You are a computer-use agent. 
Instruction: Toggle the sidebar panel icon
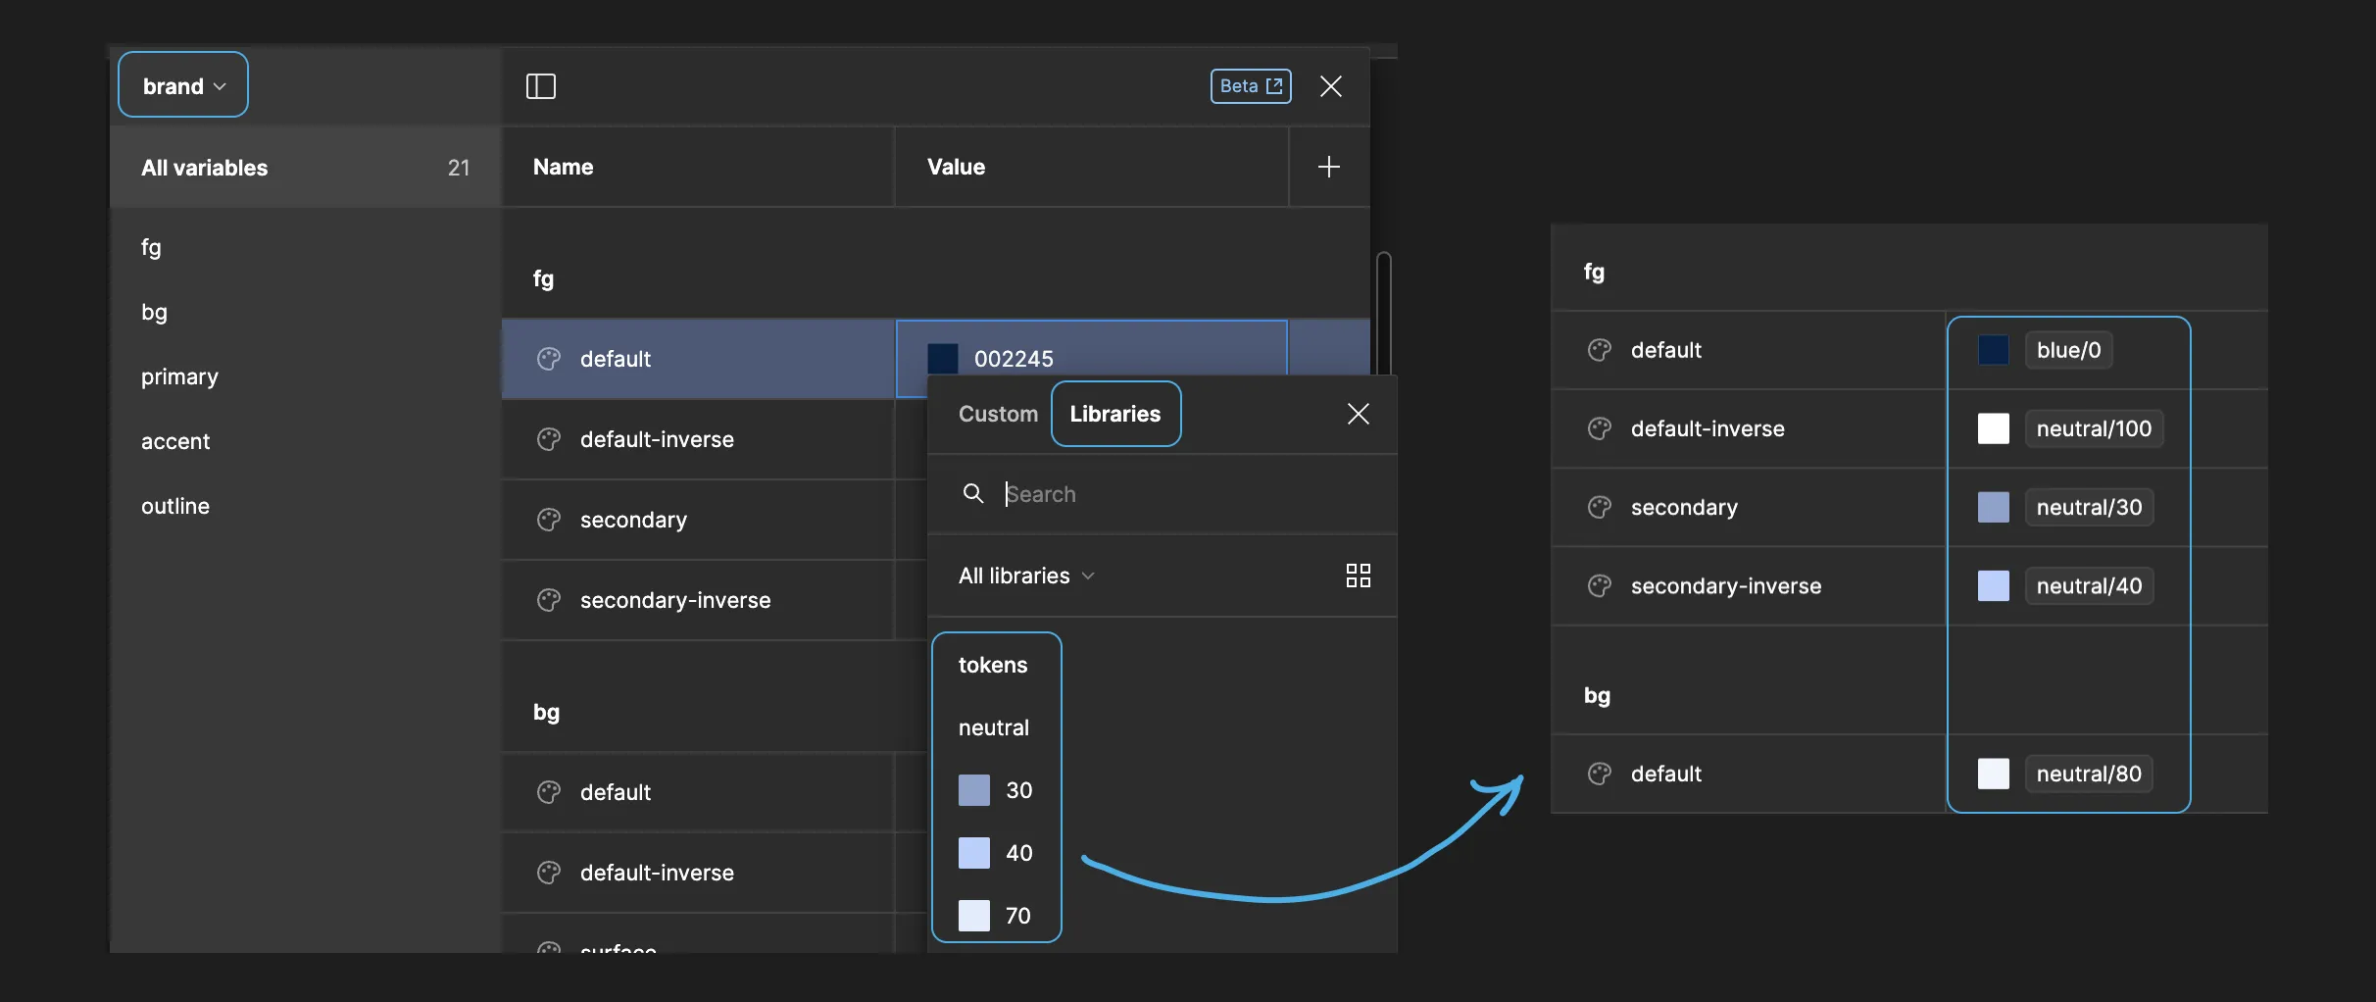click(x=540, y=86)
